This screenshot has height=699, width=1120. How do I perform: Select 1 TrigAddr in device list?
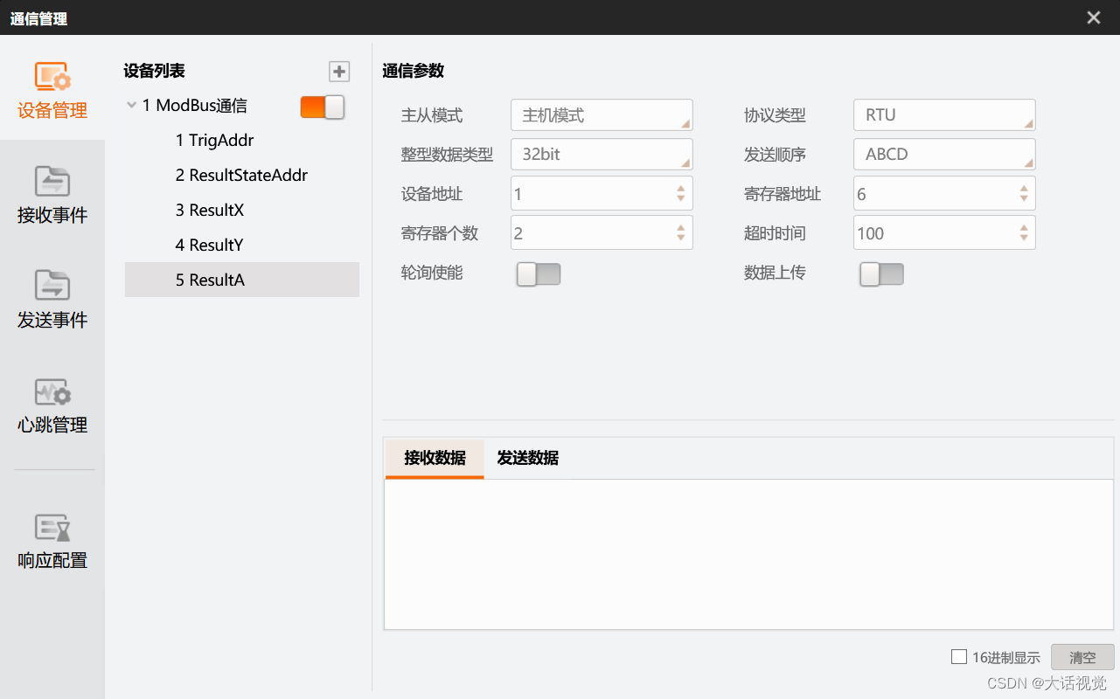pyautogui.click(x=242, y=140)
